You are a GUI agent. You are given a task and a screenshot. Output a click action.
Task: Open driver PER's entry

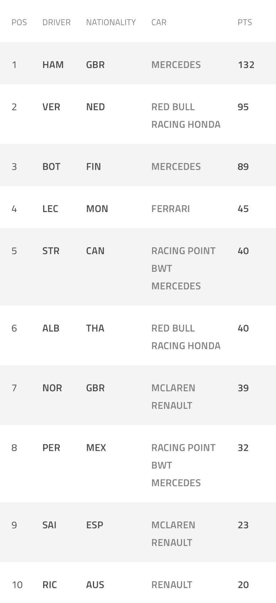[51, 448]
